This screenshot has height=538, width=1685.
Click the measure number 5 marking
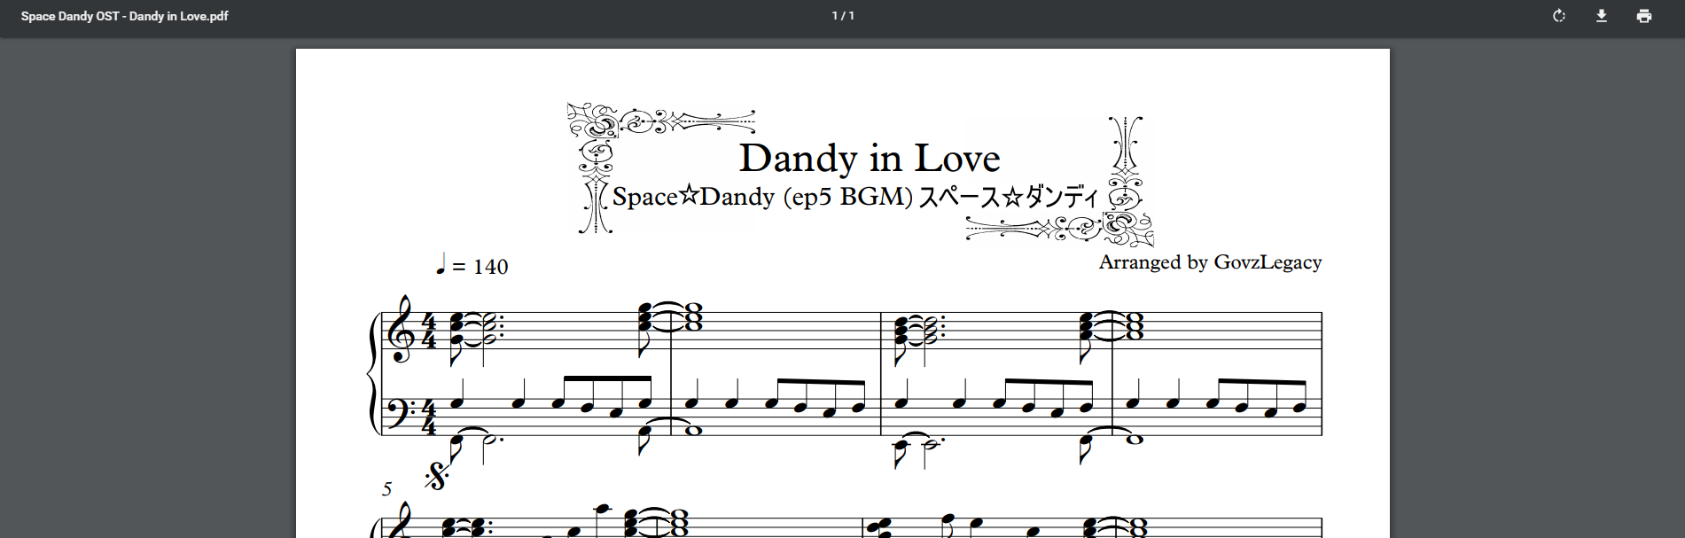pyautogui.click(x=386, y=489)
